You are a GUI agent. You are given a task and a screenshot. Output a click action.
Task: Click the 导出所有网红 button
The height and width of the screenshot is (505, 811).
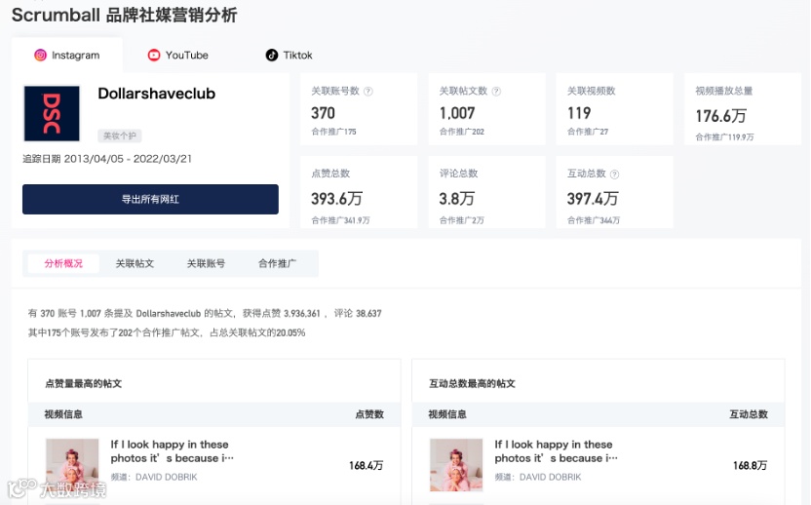[150, 199]
